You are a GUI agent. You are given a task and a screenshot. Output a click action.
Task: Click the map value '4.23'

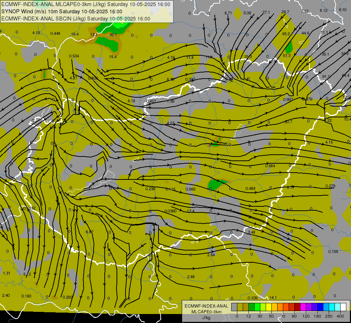coord(171,123)
